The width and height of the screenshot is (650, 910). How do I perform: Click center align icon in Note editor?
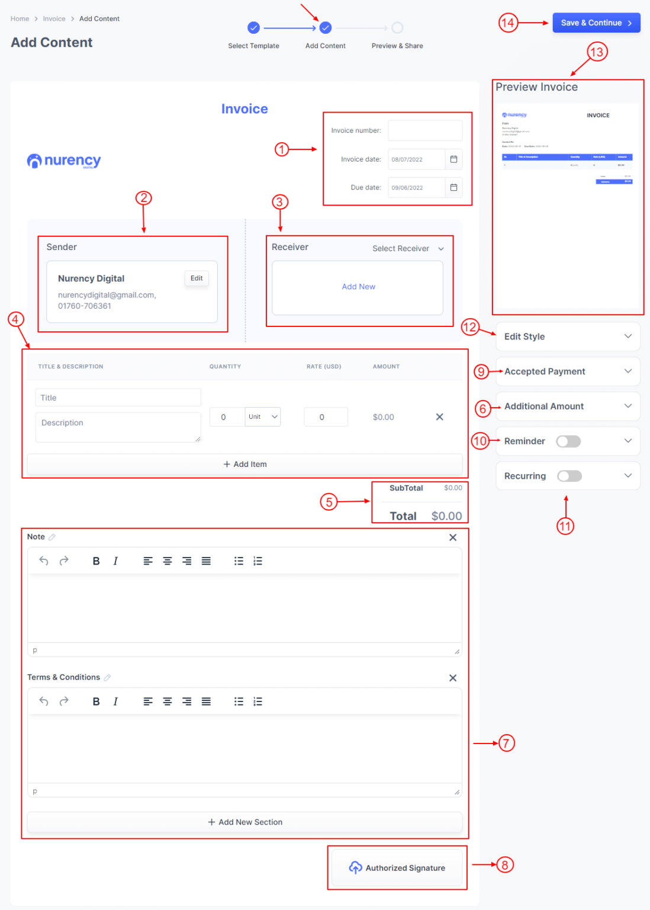(x=168, y=561)
